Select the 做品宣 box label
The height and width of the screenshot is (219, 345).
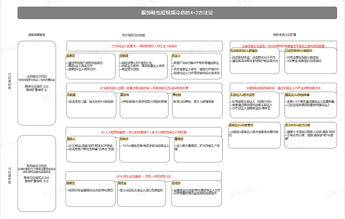122,183
